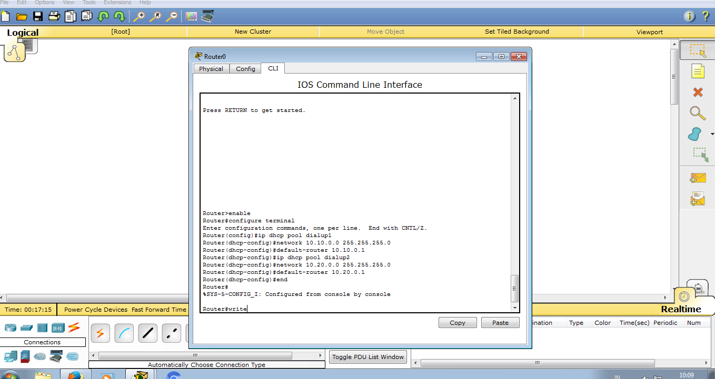Open the Tools menu
The height and width of the screenshot is (379, 715).
[x=89, y=3]
